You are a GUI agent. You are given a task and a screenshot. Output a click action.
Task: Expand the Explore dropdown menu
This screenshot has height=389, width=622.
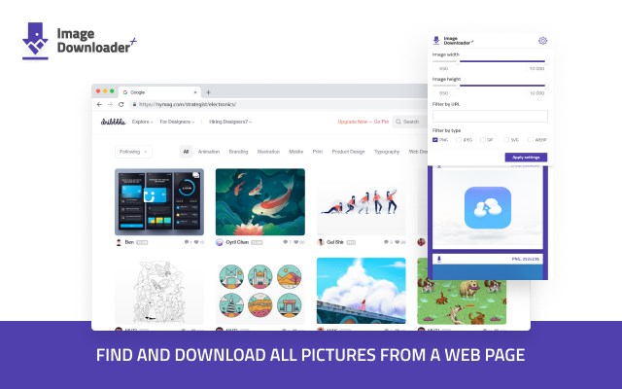coord(143,122)
